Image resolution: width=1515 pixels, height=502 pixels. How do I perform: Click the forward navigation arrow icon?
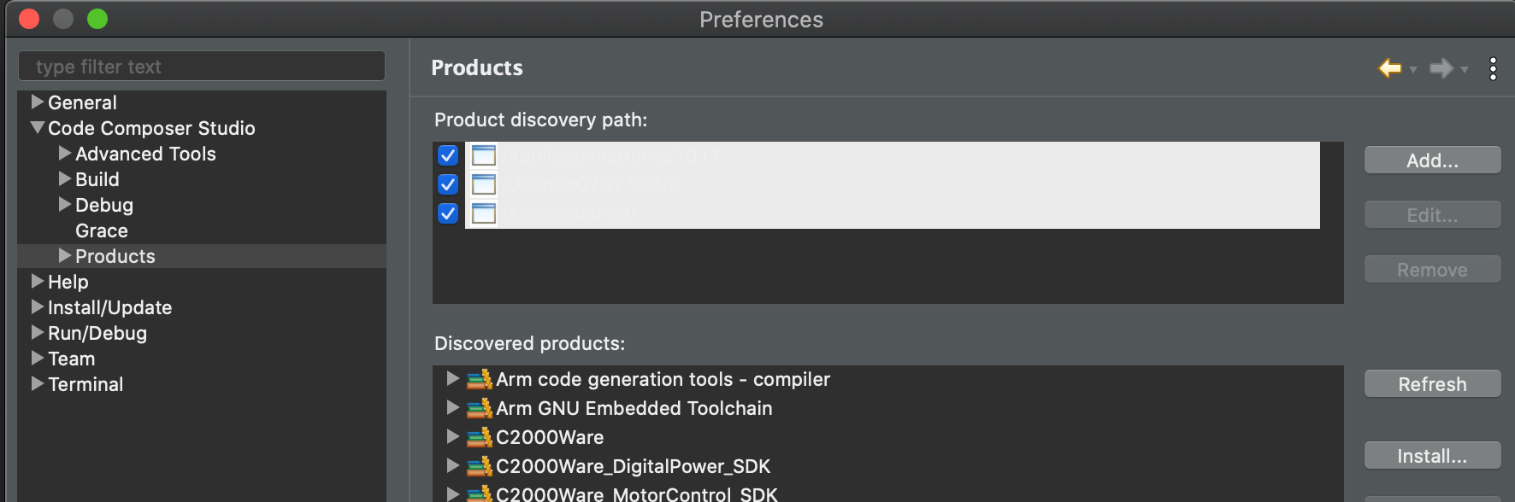click(x=1441, y=68)
